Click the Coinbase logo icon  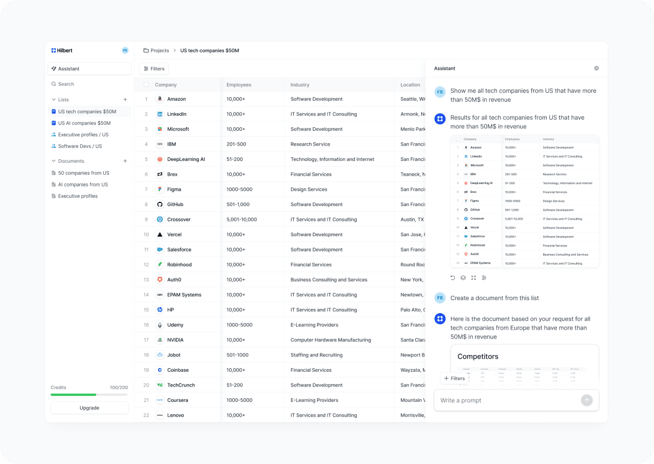click(160, 370)
